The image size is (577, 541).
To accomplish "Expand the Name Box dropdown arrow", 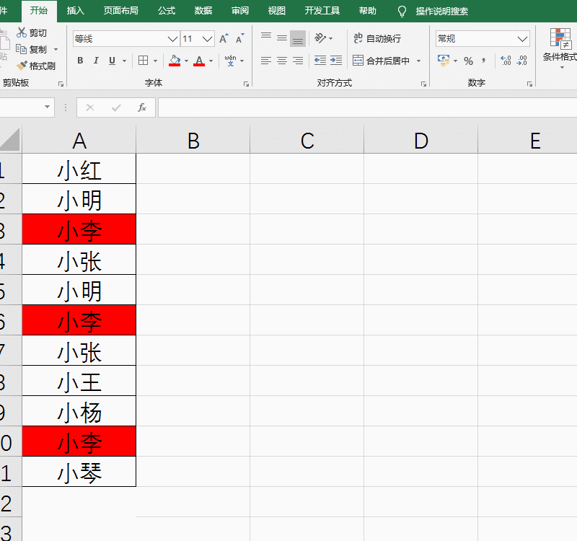I will (47, 107).
